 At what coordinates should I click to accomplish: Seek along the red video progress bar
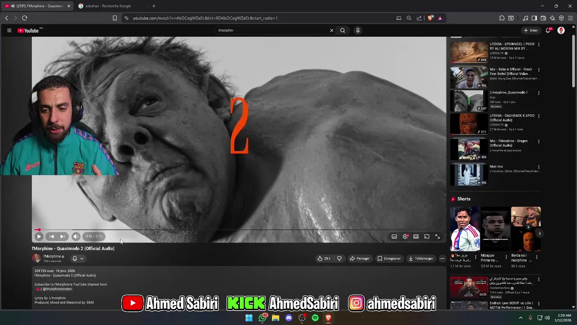[239, 230]
